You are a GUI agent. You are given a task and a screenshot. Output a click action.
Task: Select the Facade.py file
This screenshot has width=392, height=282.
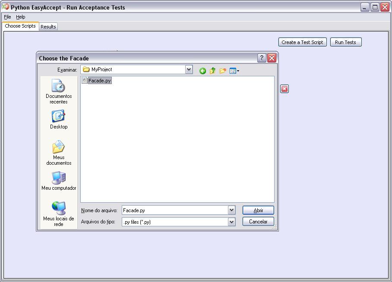tap(99, 81)
